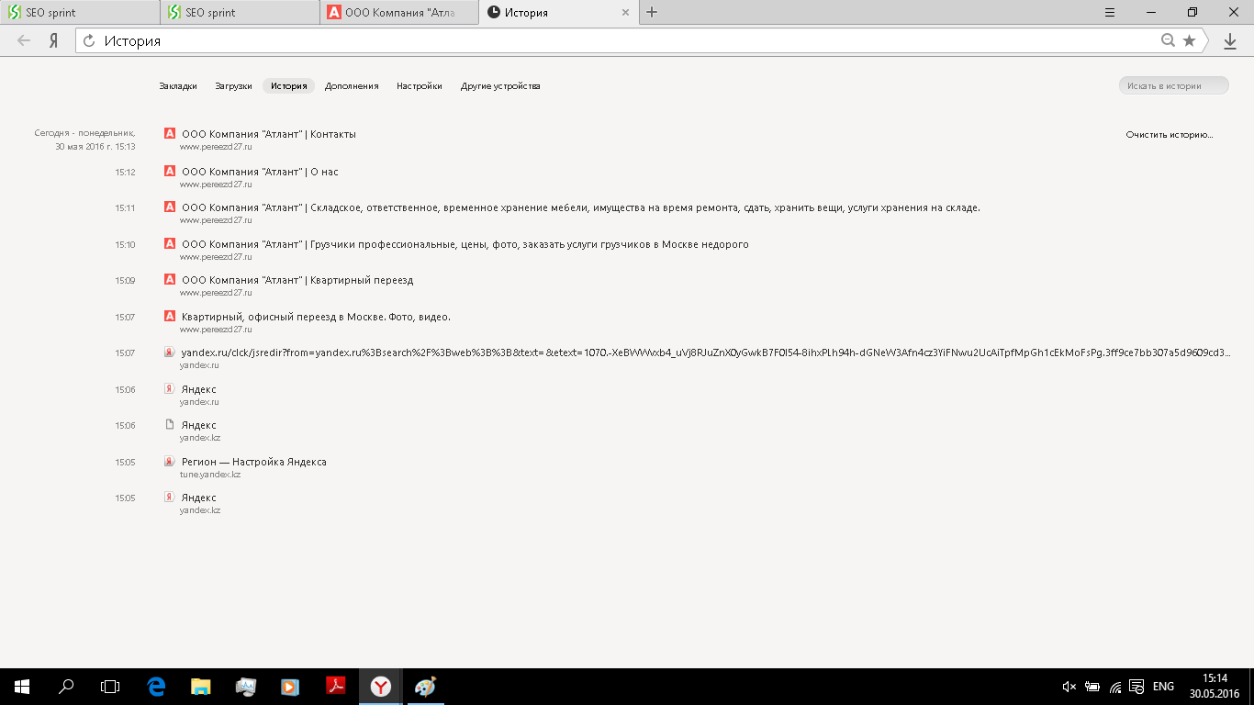Image resolution: width=1254 pixels, height=705 pixels.
Task: Bookmark page with the star icon
Action: 1190,40
